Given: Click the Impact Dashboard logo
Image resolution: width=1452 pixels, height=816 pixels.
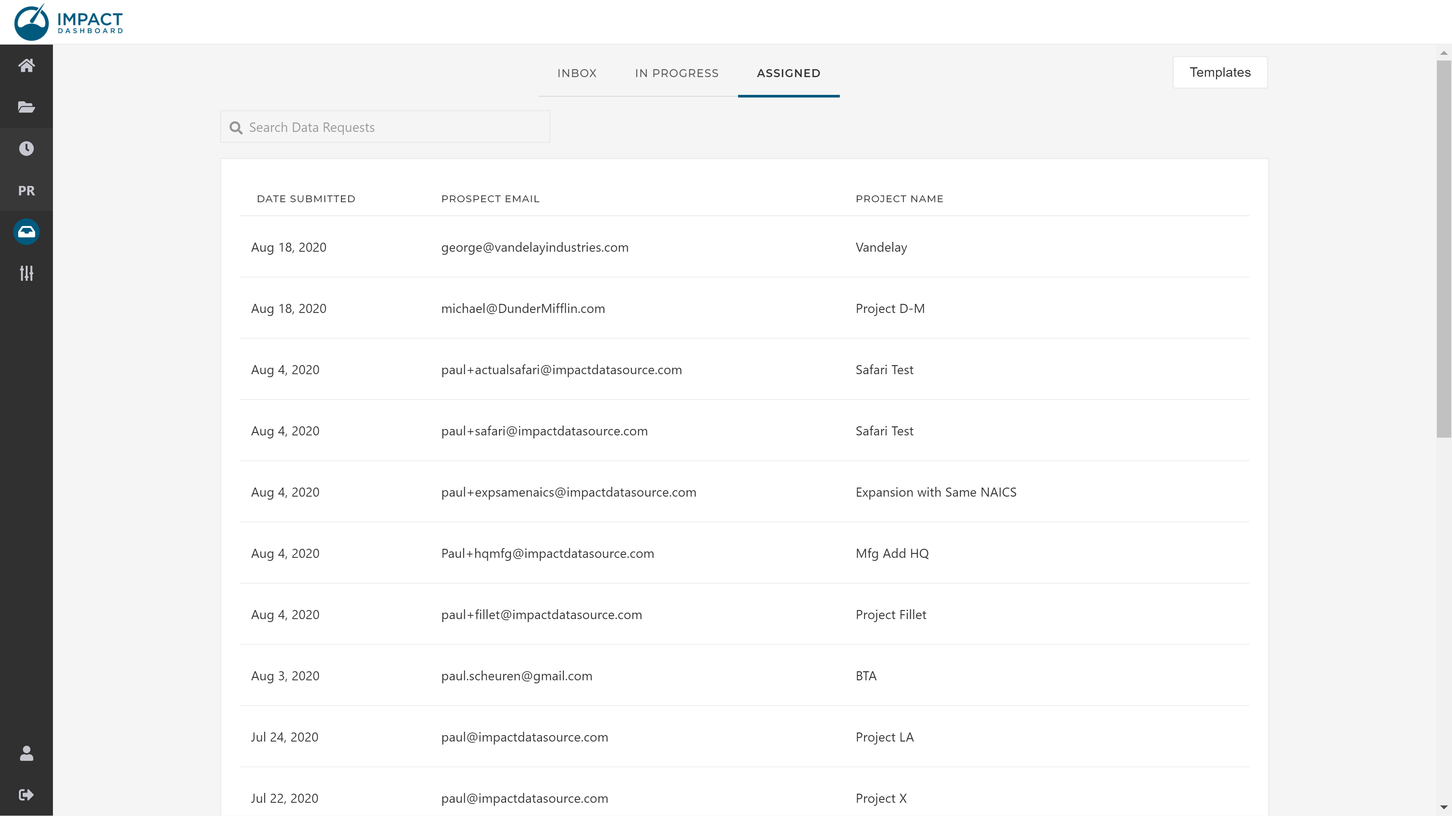Looking at the screenshot, I should 68,22.
